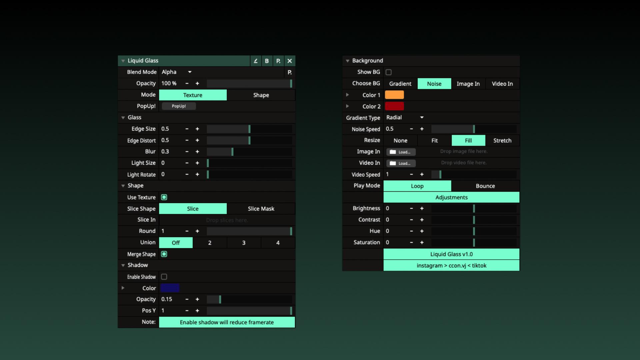
Task: Decrease Blur with its minus icon
Action: (x=187, y=152)
